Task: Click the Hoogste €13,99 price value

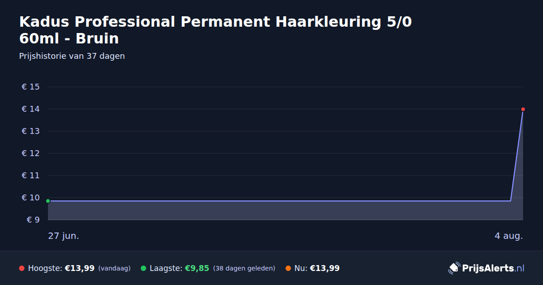Action: click(x=80, y=268)
